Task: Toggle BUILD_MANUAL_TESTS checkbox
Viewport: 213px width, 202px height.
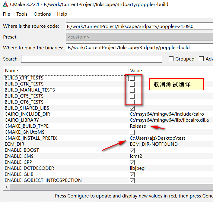Action: (x=132, y=90)
